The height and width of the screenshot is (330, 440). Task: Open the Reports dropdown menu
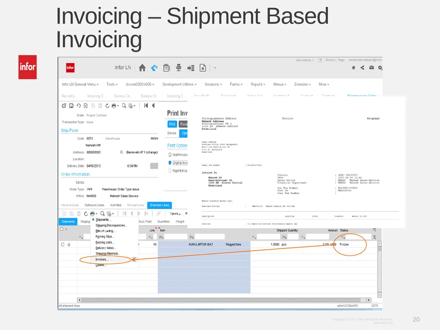click(x=258, y=84)
